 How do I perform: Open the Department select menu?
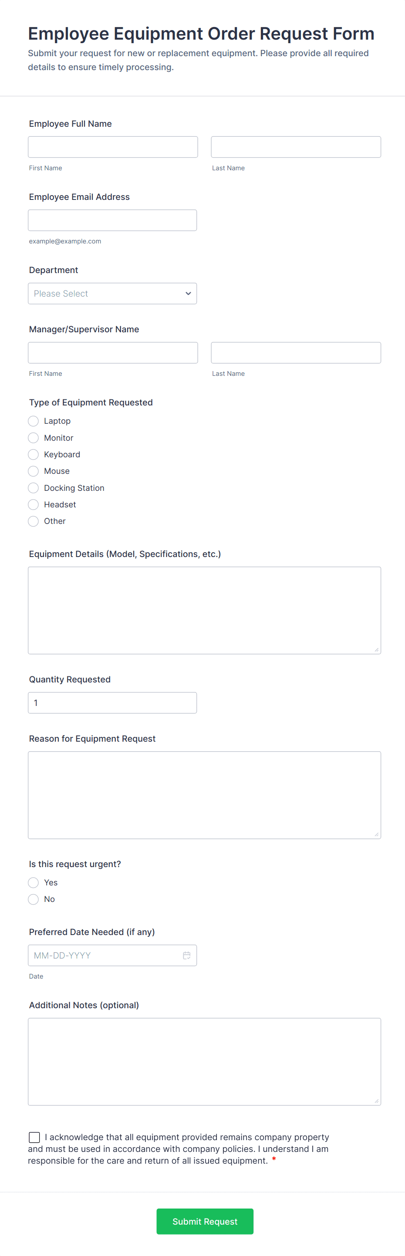(x=112, y=293)
